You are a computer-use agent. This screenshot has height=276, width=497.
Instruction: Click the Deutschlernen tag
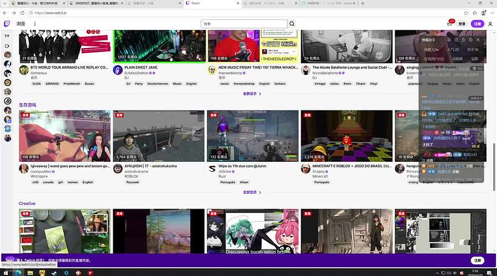(x=158, y=83)
